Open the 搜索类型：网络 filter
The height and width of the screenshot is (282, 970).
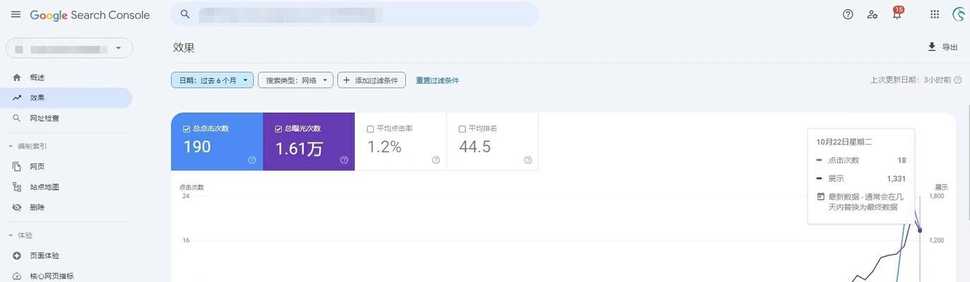(295, 80)
